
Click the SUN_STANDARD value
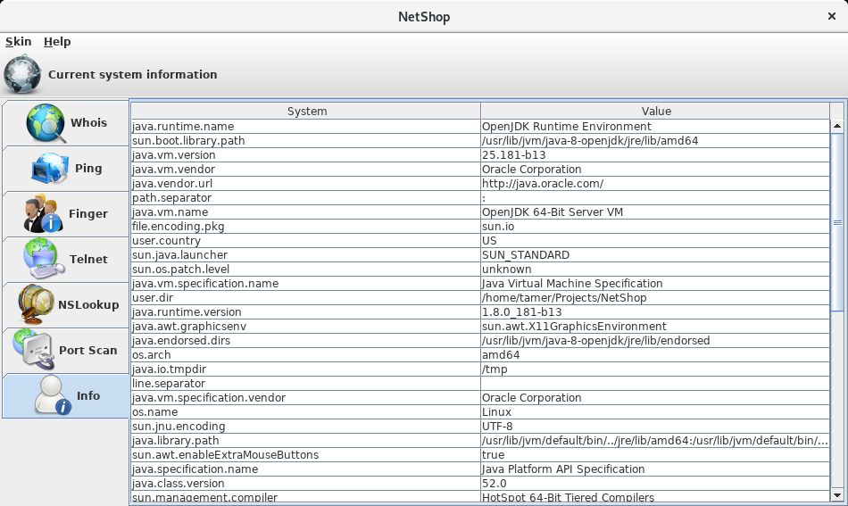pyautogui.click(x=655, y=254)
